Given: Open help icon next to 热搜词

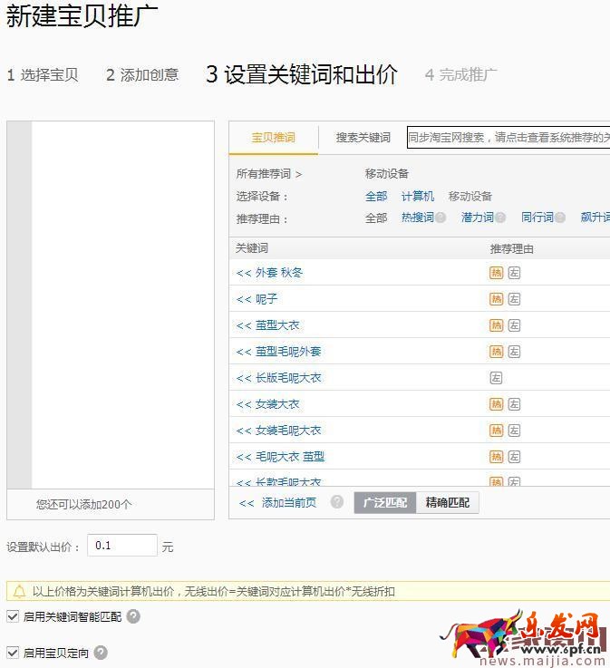Looking at the screenshot, I should [x=441, y=218].
